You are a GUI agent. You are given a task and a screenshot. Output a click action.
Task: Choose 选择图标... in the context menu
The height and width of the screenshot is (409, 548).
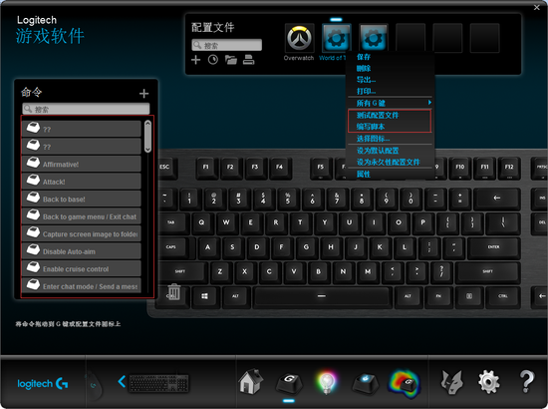pos(373,139)
